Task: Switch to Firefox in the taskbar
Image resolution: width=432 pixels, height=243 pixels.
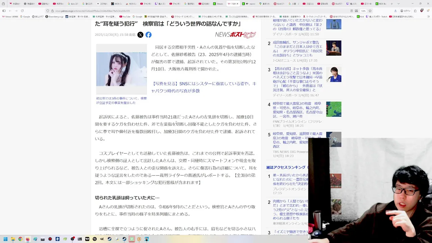Action: [x=28, y=239]
